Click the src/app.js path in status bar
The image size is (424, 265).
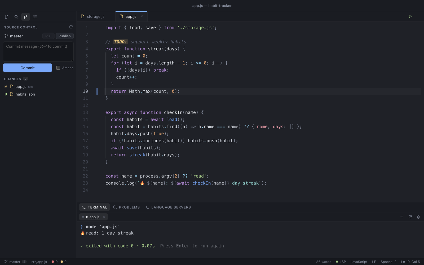(x=39, y=262)
